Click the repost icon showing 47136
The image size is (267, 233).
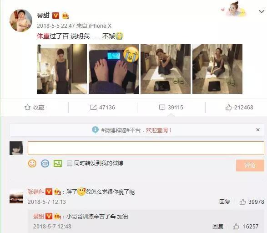(x=93, y=107)
